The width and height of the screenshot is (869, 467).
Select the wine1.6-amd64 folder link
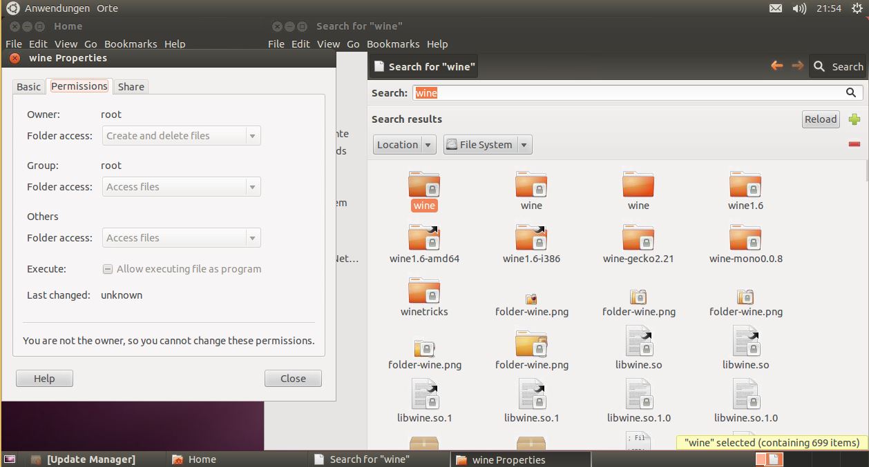[x=424, y=244]
